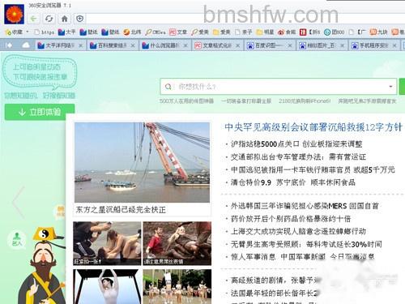Open the 东方之星沉船已经完全扶正 caption link
405x304 pixels.
click(x=121, y=210)
